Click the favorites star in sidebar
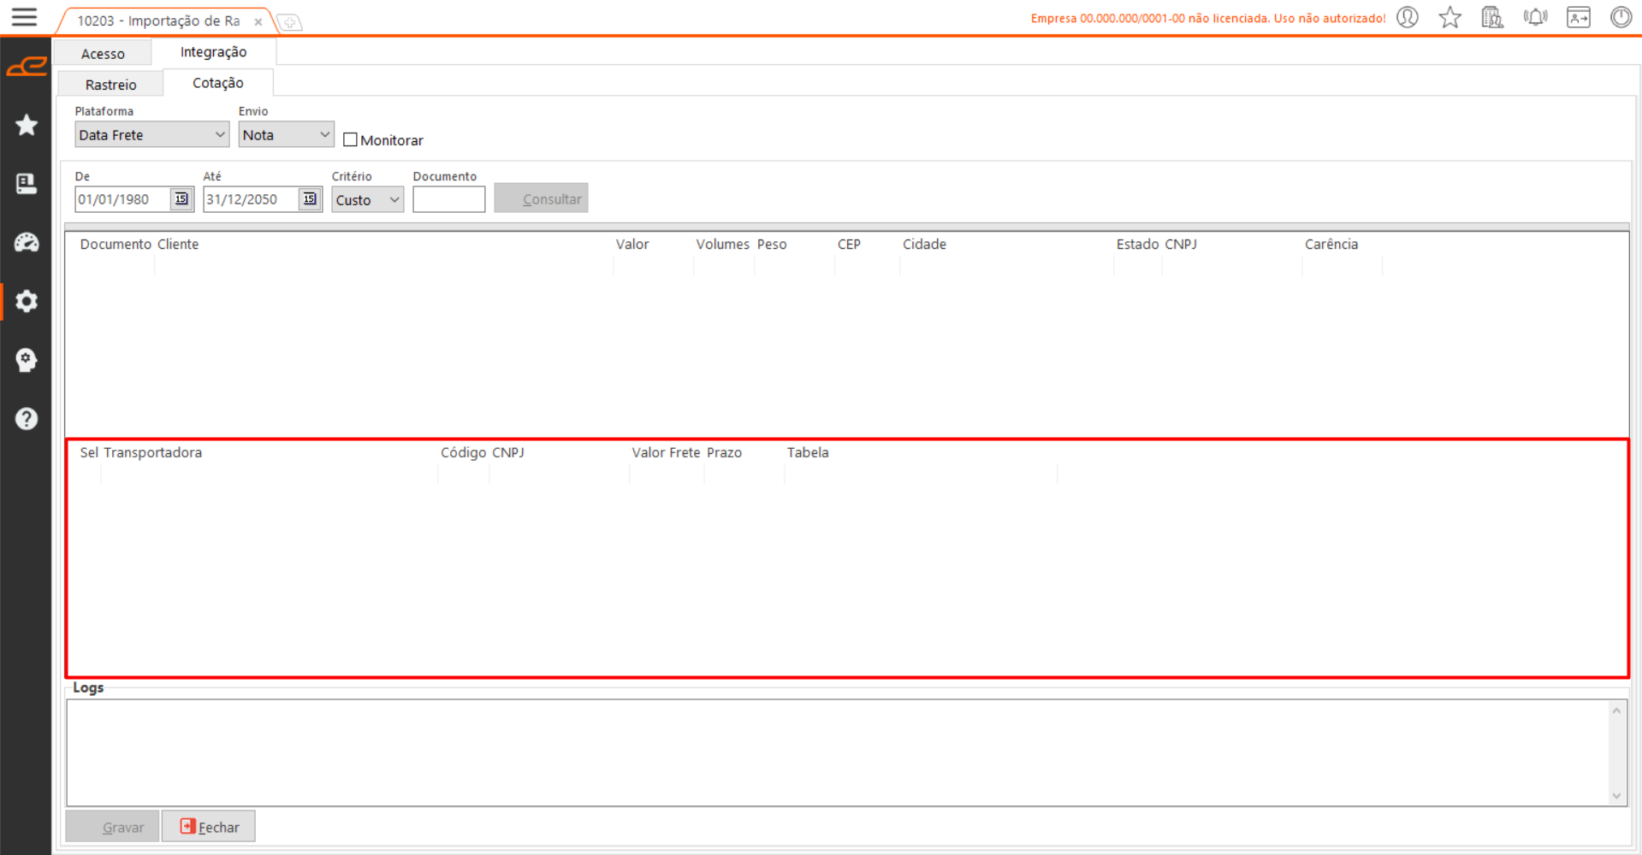Viewport: 1642px width, 855px height. [27, 126]
